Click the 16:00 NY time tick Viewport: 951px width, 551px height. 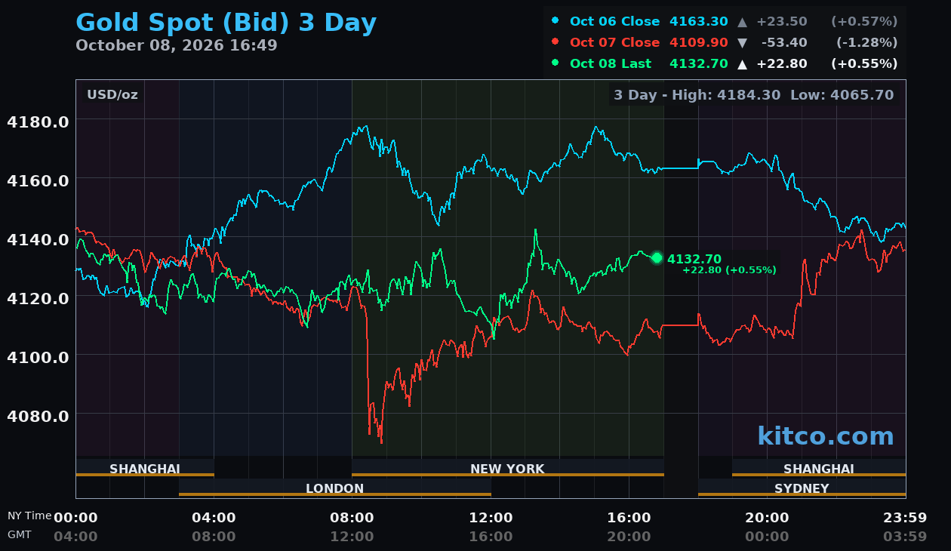point(629,518)
